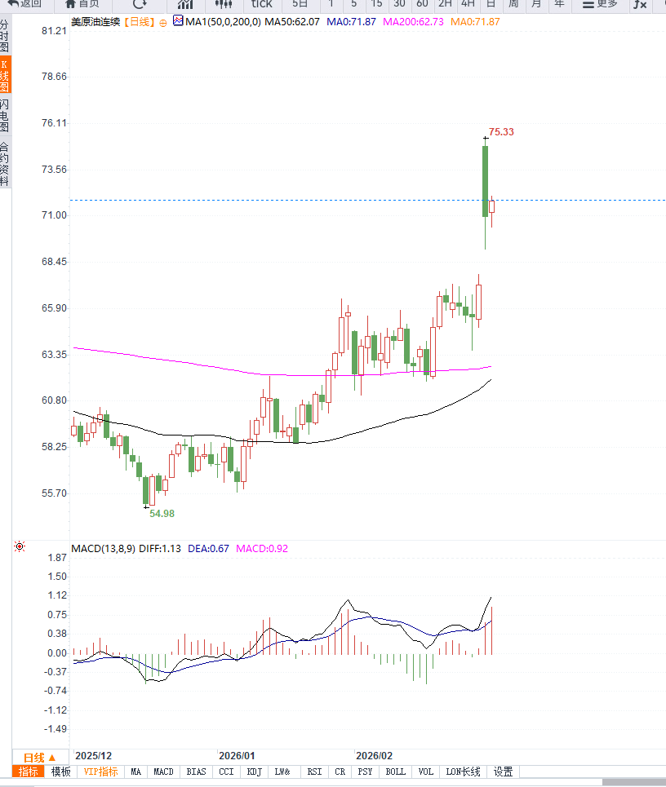Click MA1(50,0,200,0) indicator label
The width and height of the screenshot is (666, 787).
[x=223, y=22]
